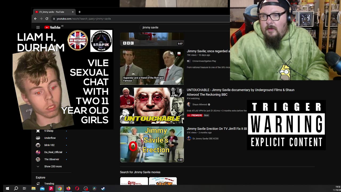Click the address bar URL
The width and height of the screenshot is (341, 192).
[84, 19]
